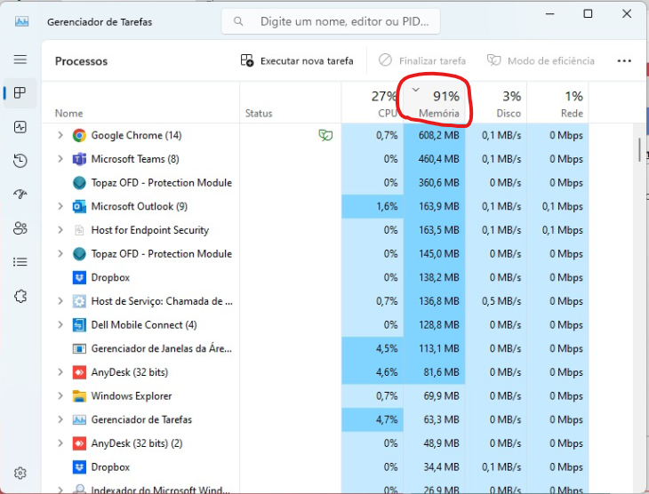Expand the Windows Explorer row
Viewport: 649px width, 494px height.
(x=60, y=396)
